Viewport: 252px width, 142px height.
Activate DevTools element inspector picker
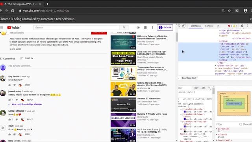(x=180, y=26)
